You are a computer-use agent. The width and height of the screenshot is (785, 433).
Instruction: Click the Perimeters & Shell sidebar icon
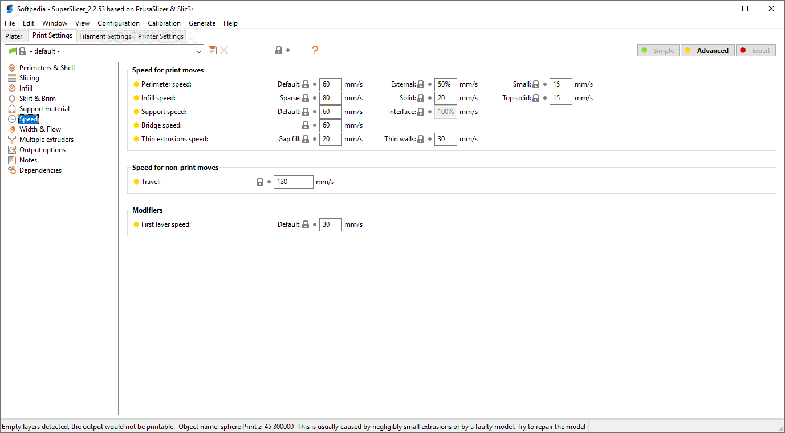pos(12,68)
